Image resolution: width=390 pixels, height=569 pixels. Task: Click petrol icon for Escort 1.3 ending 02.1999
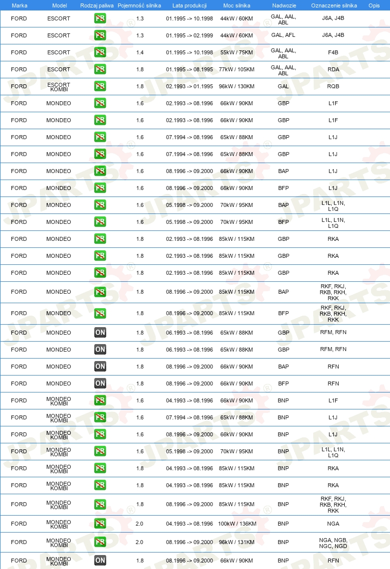100,35
